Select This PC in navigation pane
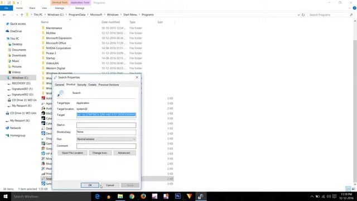Viewport: 357px width, 201px height. tap(15, 39)
